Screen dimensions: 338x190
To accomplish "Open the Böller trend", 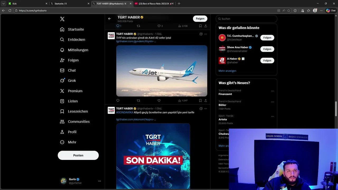I will (222, 105).
